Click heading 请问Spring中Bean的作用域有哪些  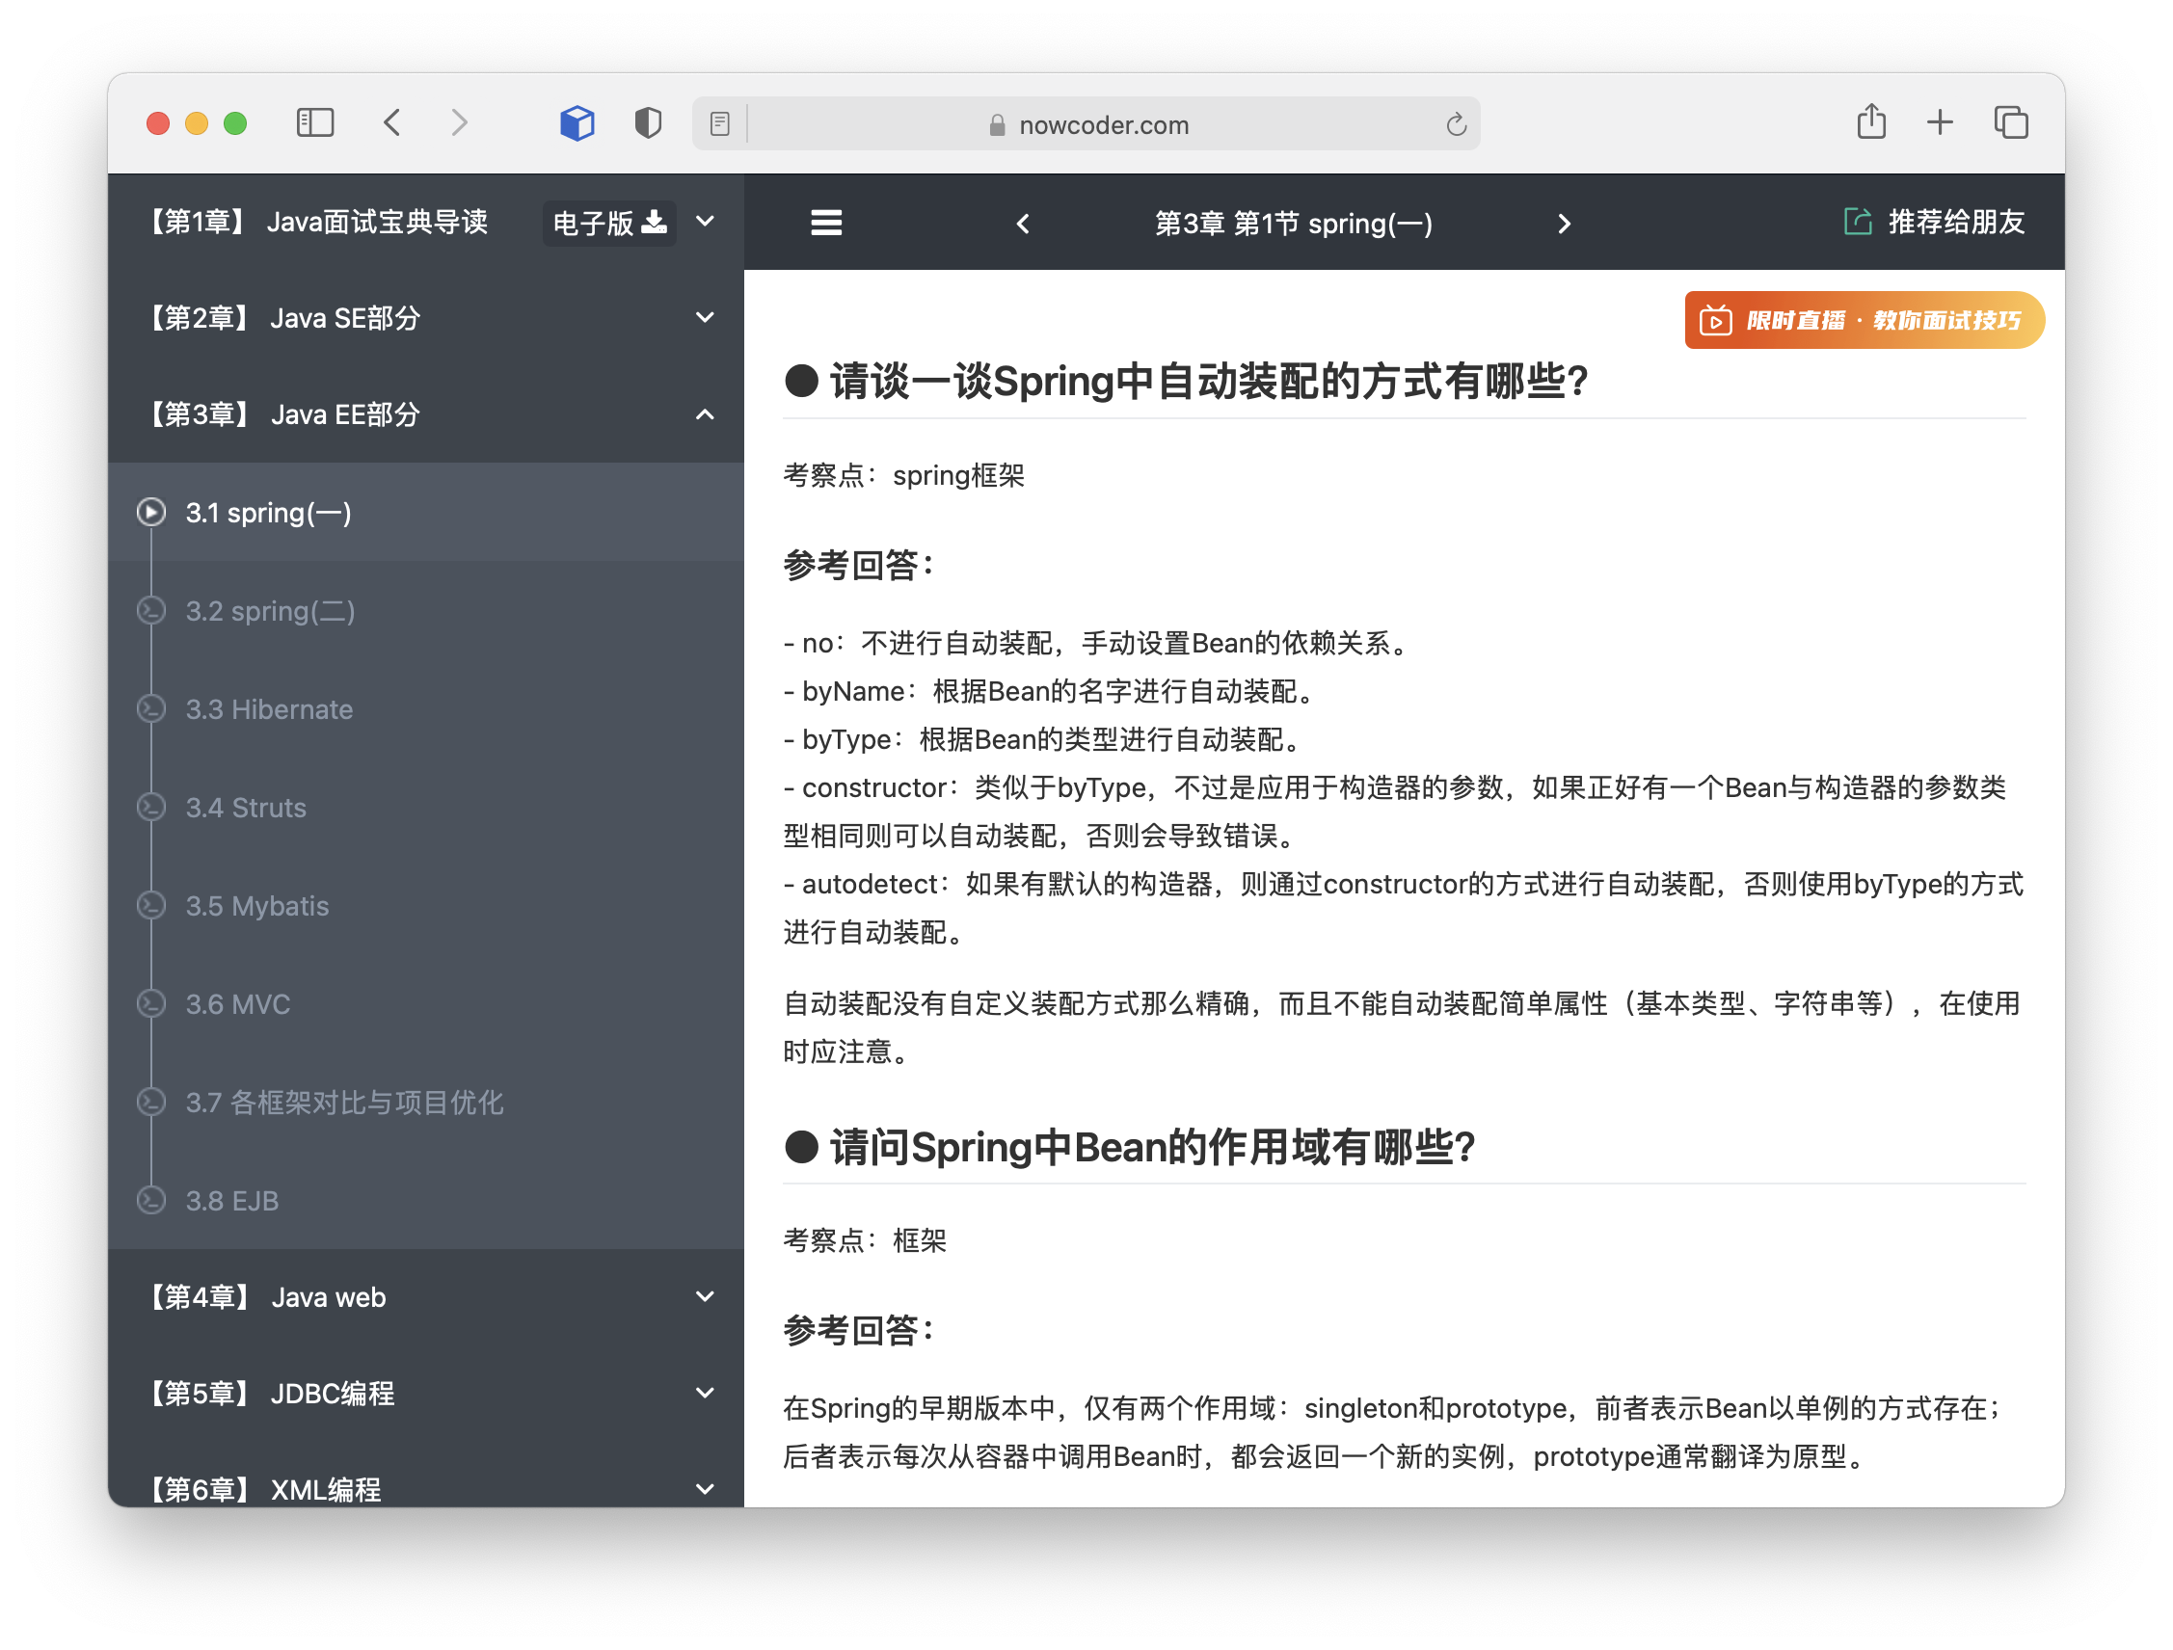[1130, 1146]
